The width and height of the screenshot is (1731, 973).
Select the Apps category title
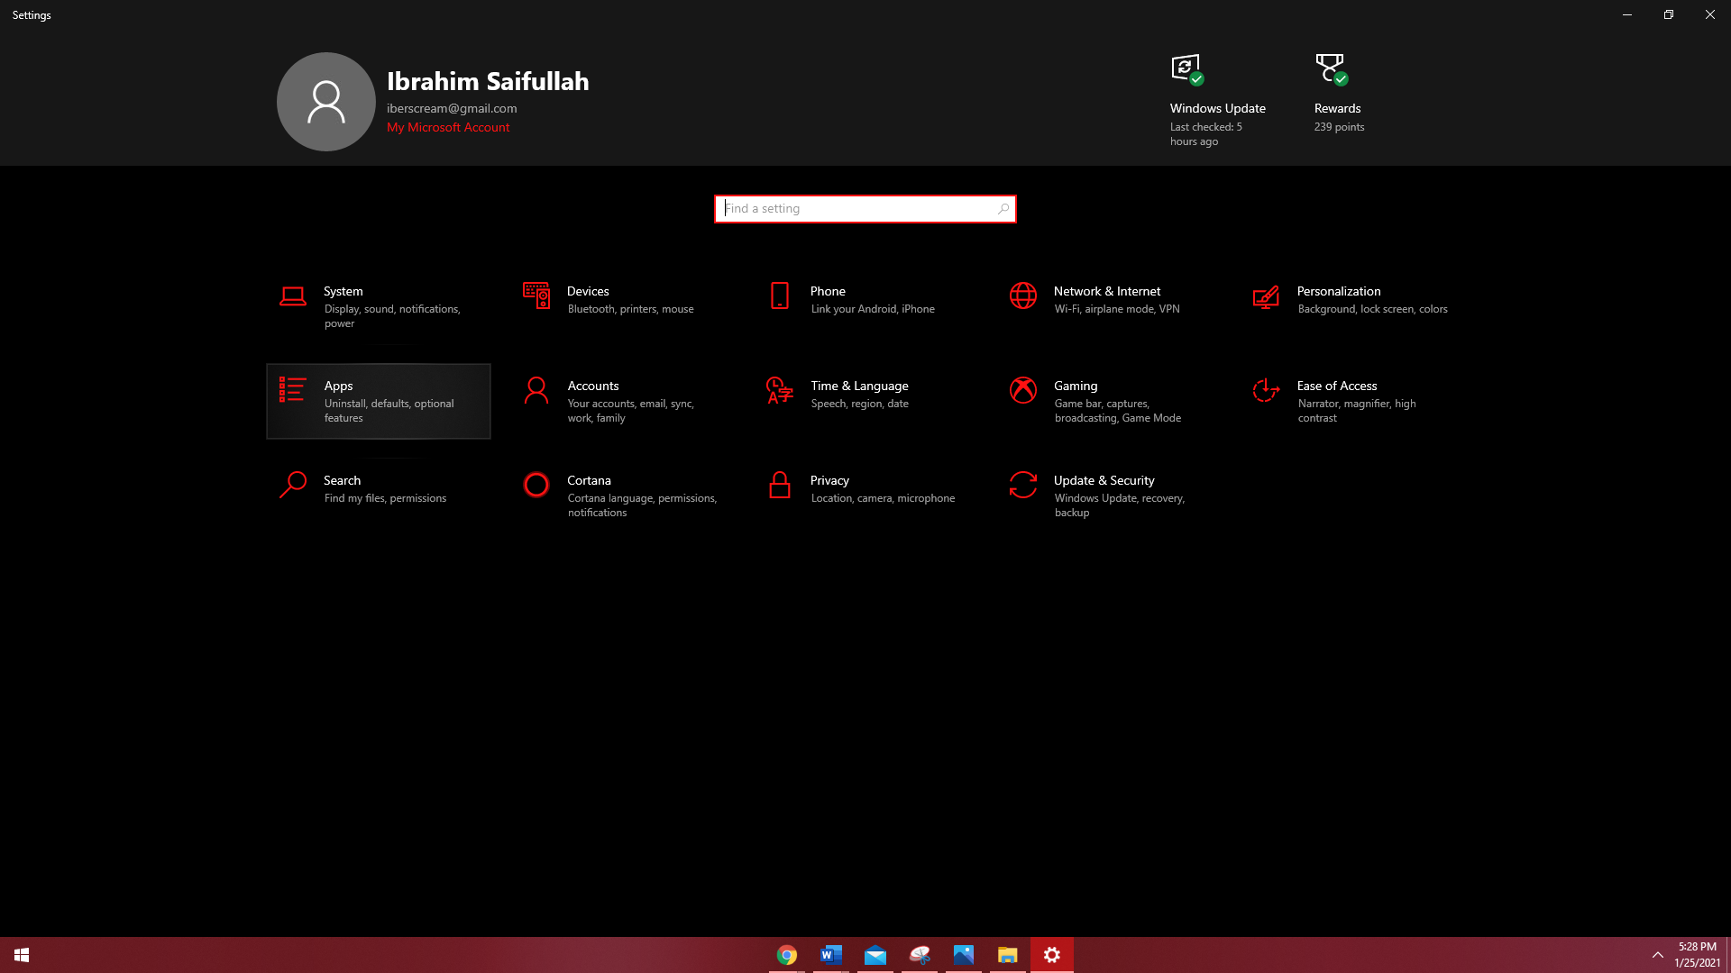tap(338, 386)
